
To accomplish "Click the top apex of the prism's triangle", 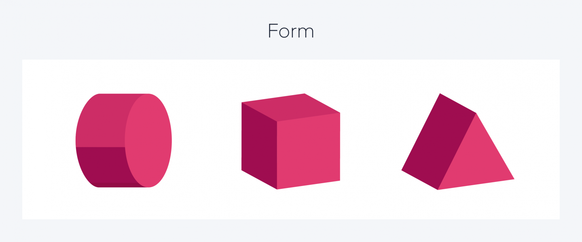I will (476, 114).
